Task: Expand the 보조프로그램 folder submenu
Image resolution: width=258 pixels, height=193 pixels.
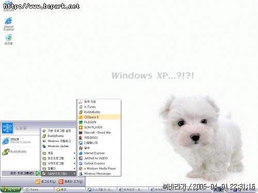Action: coord(59,158)
